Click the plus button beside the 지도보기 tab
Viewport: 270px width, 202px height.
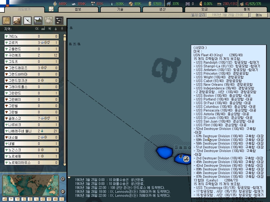click(x=51, y=9)
